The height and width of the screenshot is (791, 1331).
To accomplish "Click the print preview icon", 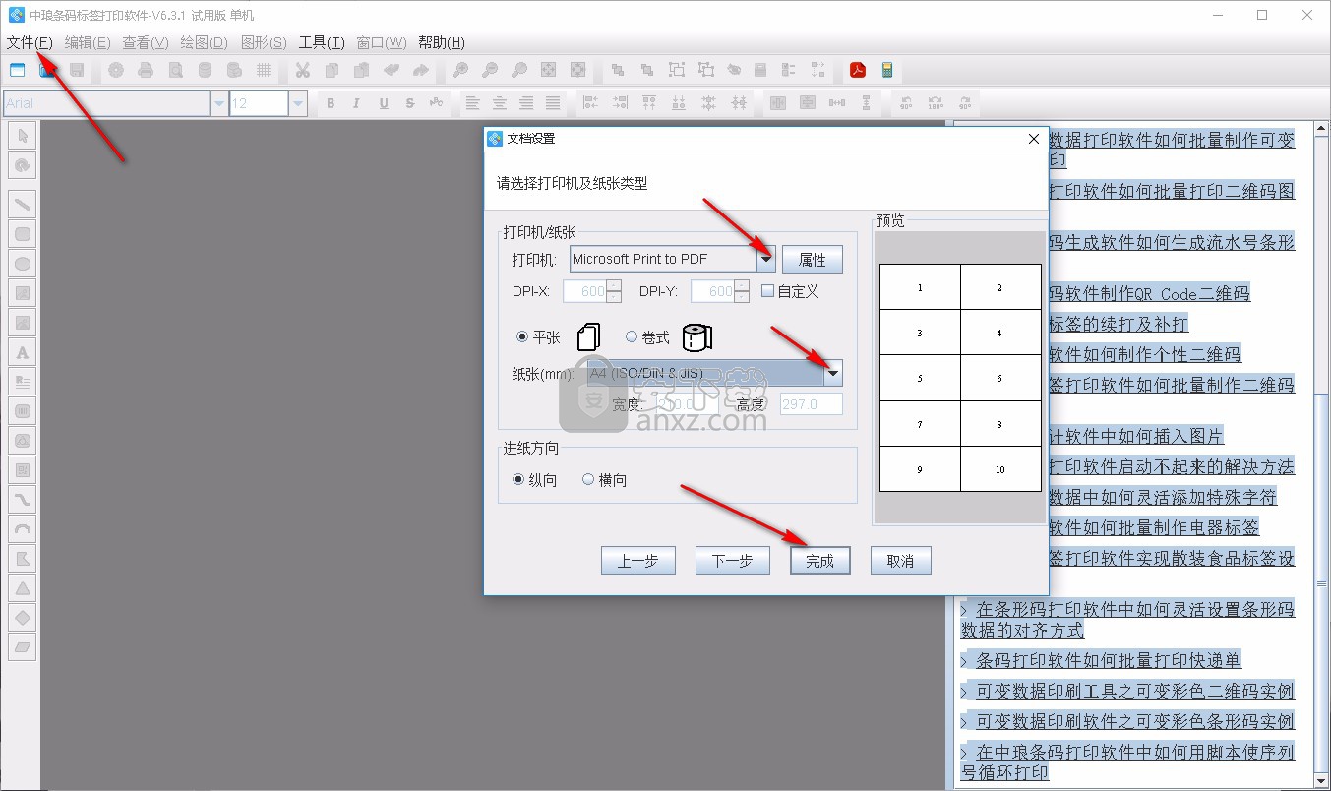I will click(175, 70).
